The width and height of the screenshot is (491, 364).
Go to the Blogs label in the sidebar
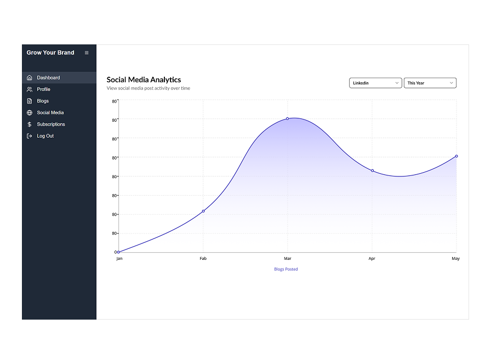coord(43,101)
